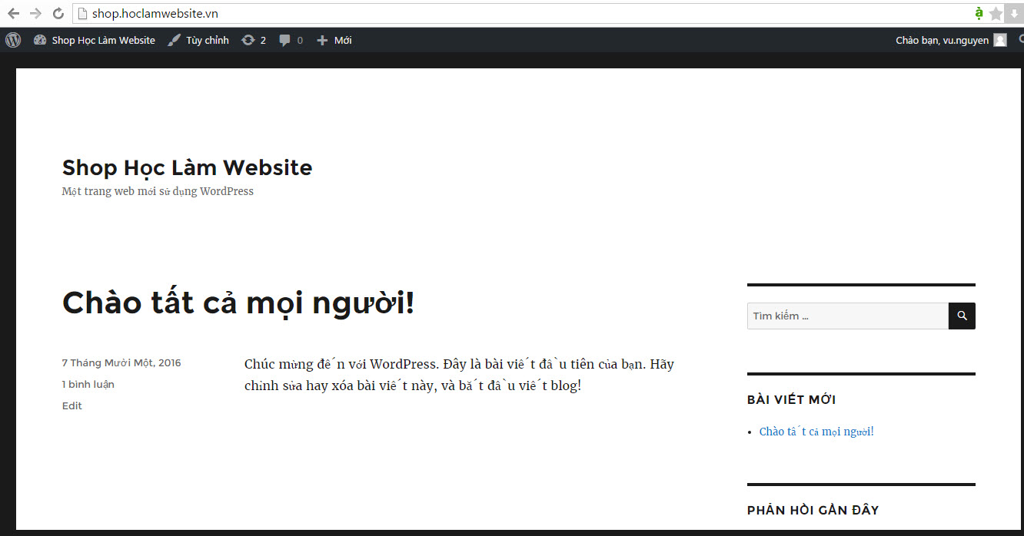Open the updates icon showing 2
1024x536 pixels.
(x=254, y=39)
